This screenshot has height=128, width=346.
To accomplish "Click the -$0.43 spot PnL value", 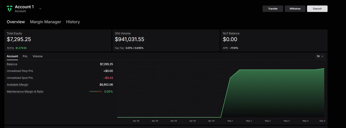I will pos(108,78).
